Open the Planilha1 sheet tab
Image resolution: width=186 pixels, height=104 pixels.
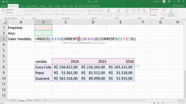(13, 100)
